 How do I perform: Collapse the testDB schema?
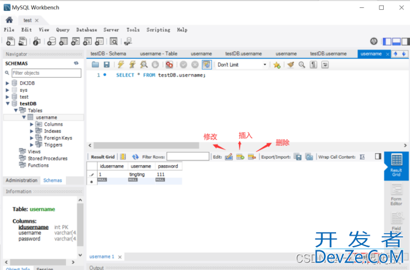click(x=7, y=103)
